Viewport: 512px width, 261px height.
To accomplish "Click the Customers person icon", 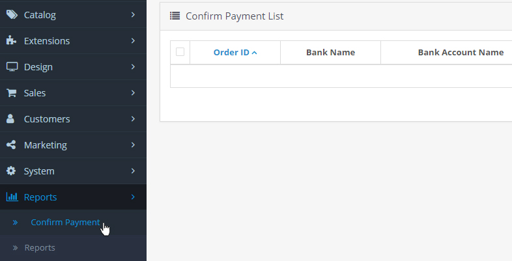I will (11, 118).
